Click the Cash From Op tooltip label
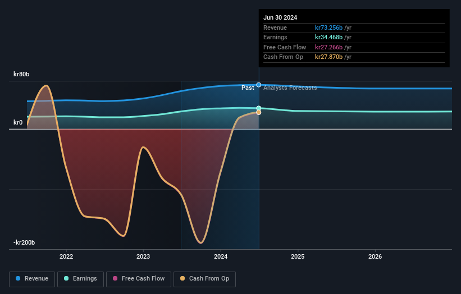The height and width of the screenshot is (294, 461). (283, 57)
